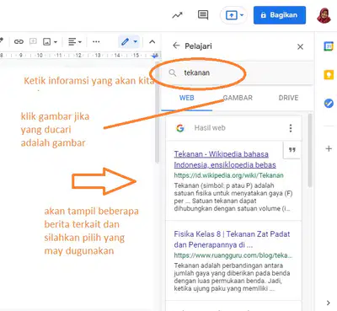Close the Pelajari explore panel
The image size is (337, 311).
point(300,46)
